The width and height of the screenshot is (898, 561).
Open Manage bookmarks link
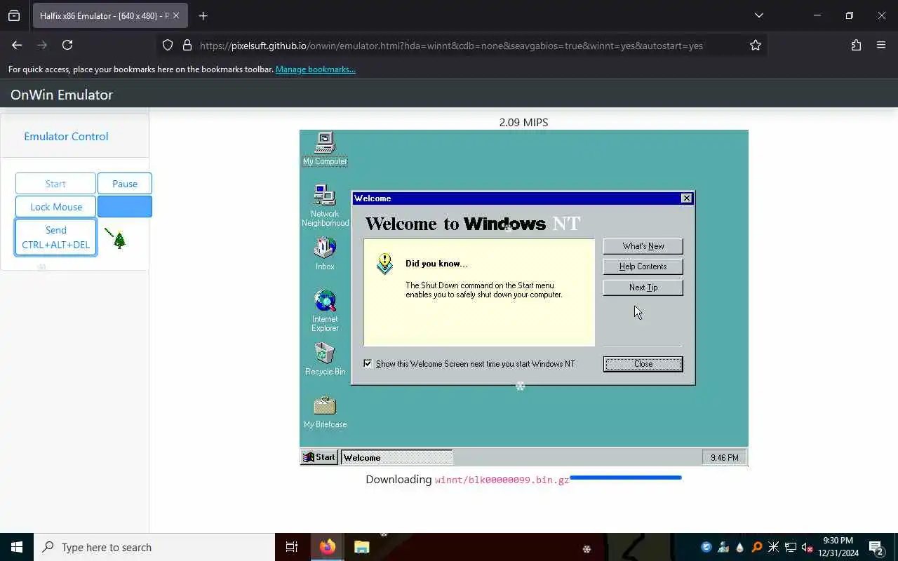[316, 69]
